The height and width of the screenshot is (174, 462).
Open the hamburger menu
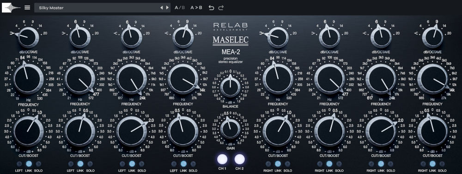[x=27, y=8]
